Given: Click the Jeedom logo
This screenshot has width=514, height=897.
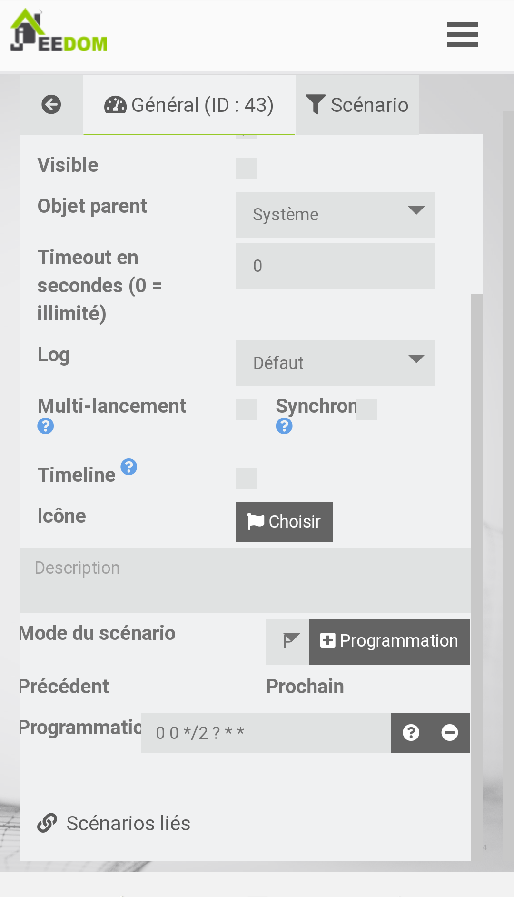Looking at the screenshot, I should pos(58,31).
